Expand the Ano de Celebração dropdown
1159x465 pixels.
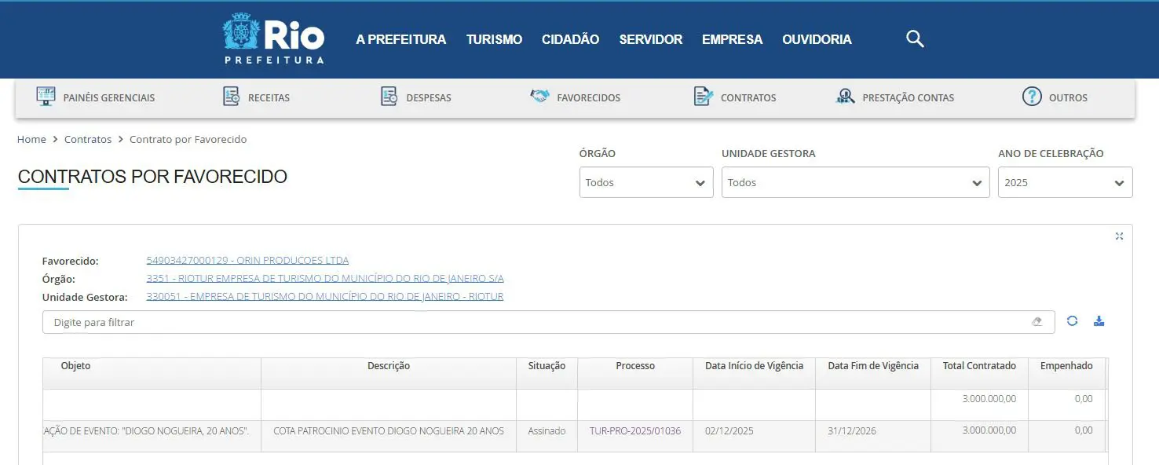coord(1066,182)
